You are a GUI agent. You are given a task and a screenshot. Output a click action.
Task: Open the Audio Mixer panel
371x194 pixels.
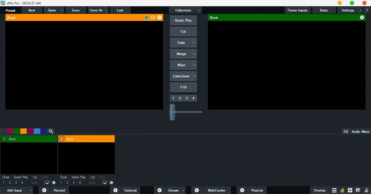pos(361,131)
